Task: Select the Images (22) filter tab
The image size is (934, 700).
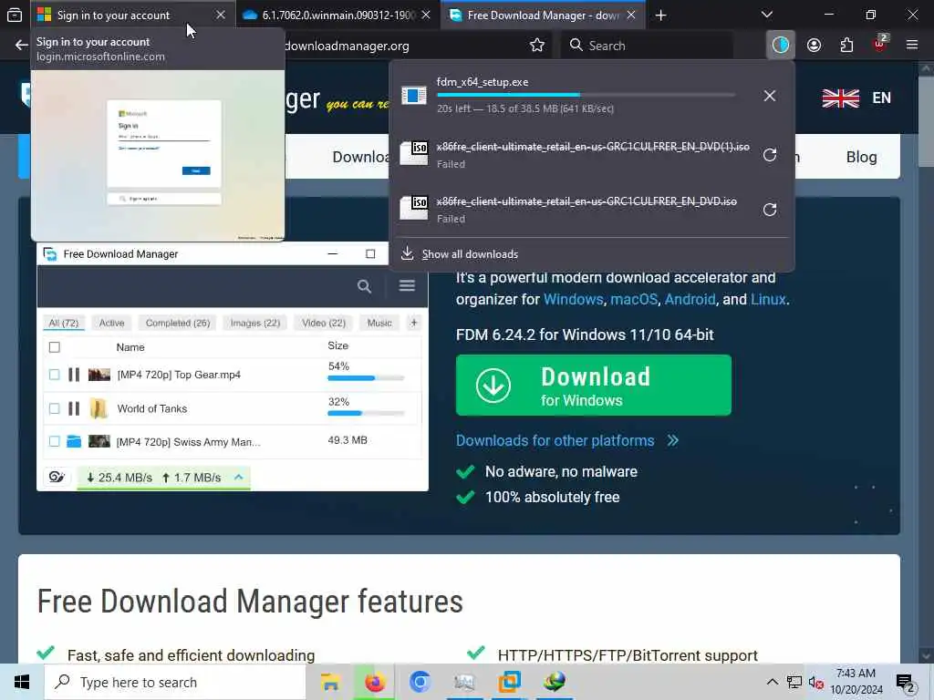Action: click(255, 323)
